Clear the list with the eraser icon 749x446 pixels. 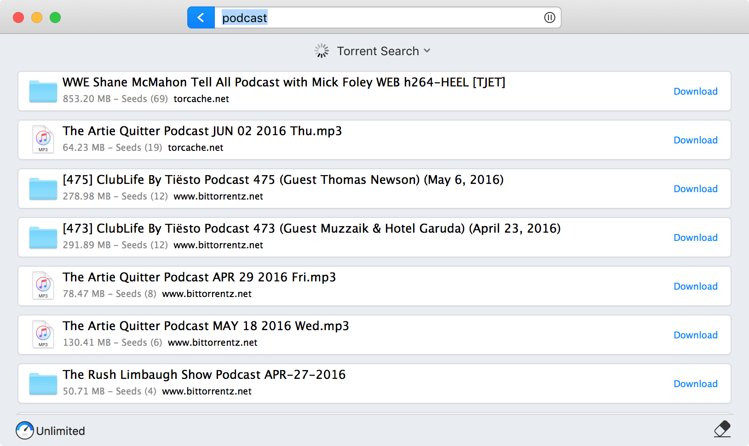722,429
